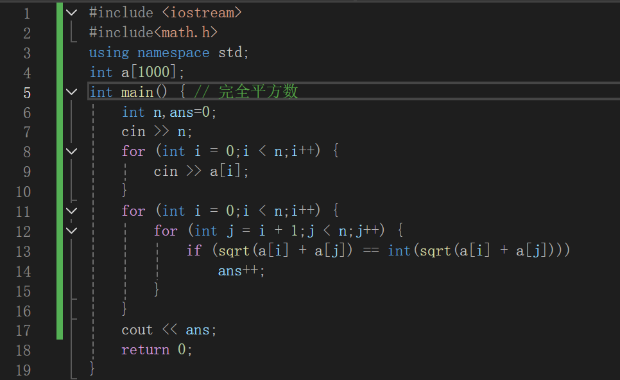Click line number 5 in the gutter
The width and height of the screenshot is (620, 380).
click(x=27, y=93)
